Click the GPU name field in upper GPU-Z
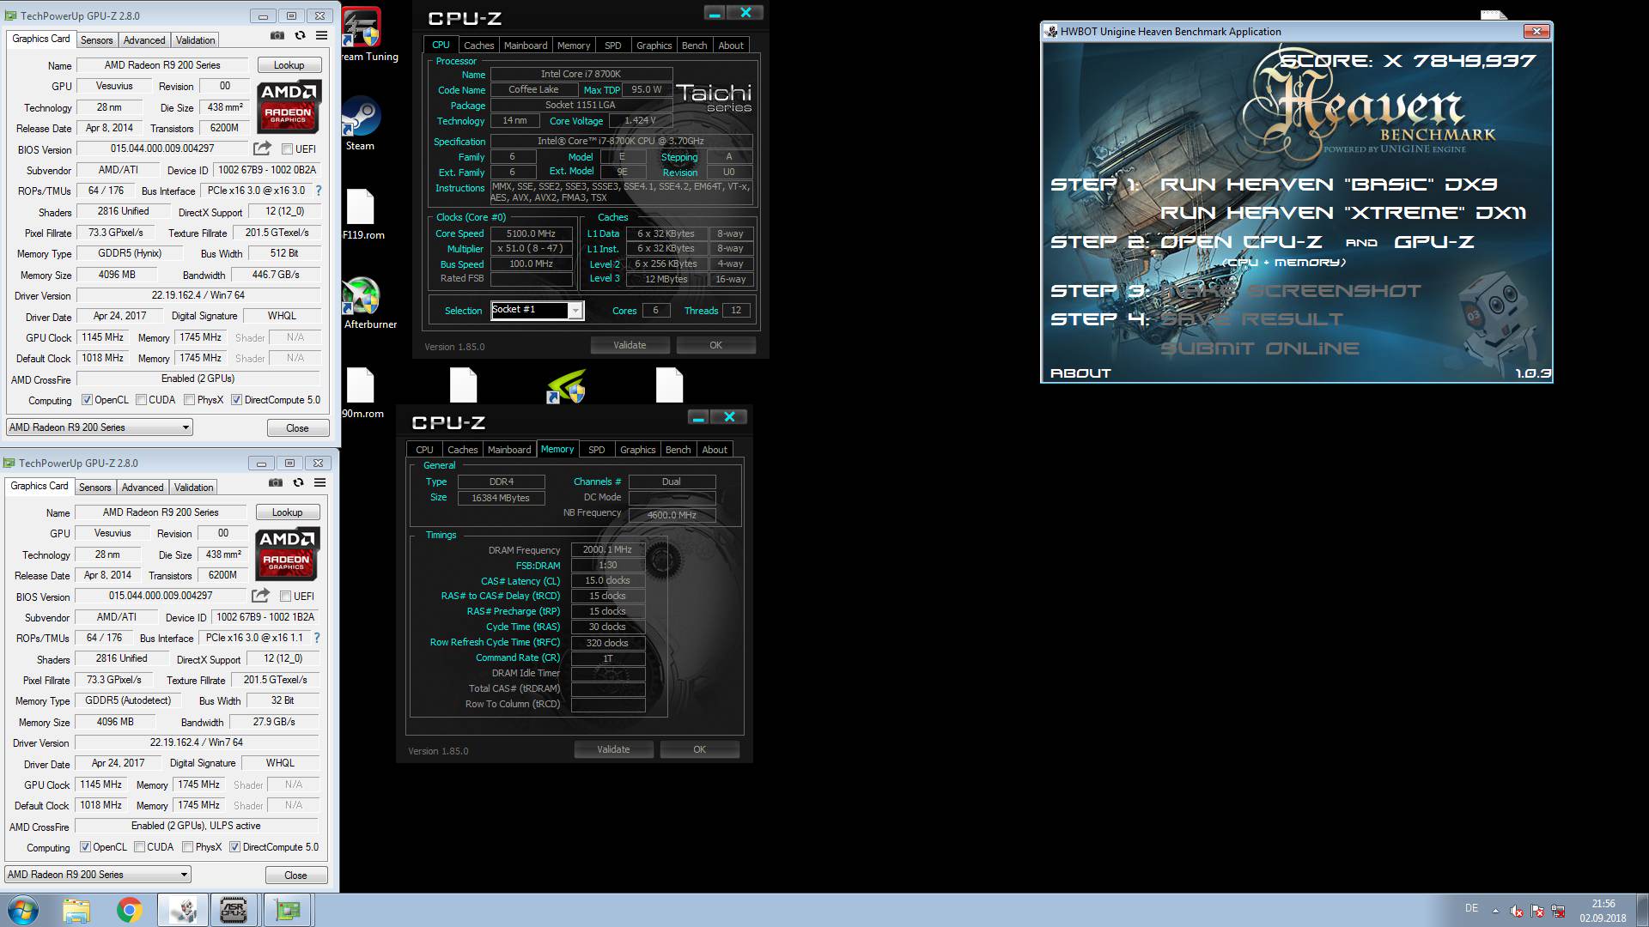 (162, 65)
